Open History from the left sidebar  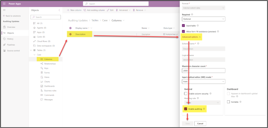(x=4, y=39)
